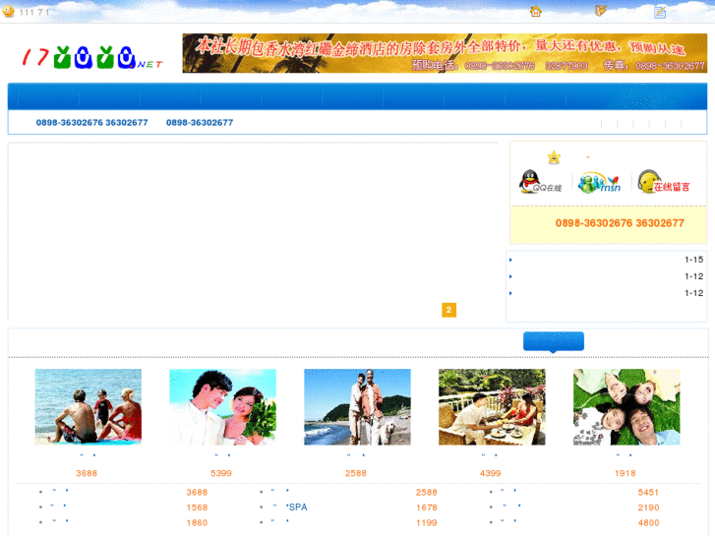
Task: Click the smiley face icon at top left
Action: pos(8,12)
